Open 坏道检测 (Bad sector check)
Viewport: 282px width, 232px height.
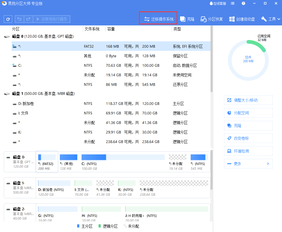pos(248,151)
